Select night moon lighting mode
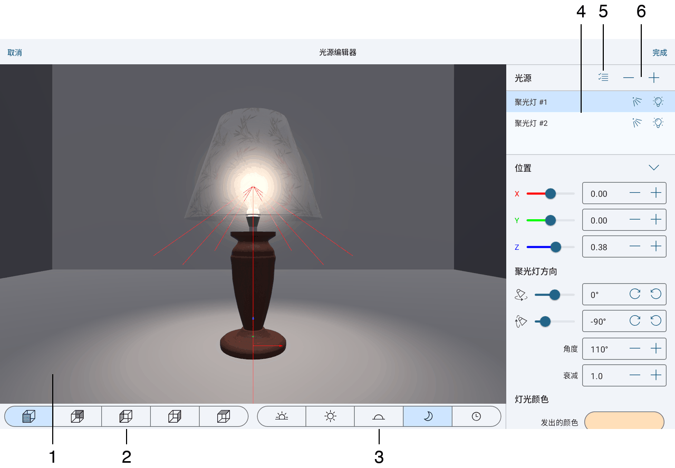 (428, 416)
